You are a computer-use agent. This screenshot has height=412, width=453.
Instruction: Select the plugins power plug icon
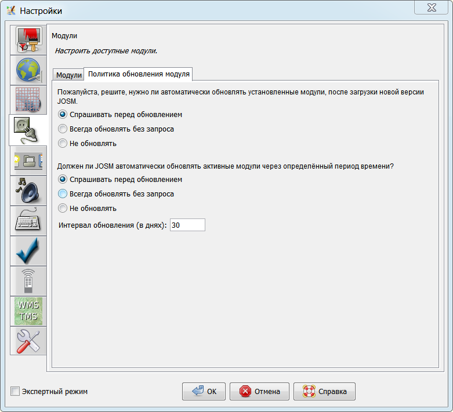tap(29, 129)
